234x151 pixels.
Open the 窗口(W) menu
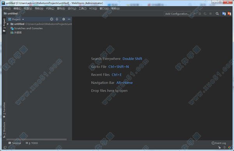[104, 9]
